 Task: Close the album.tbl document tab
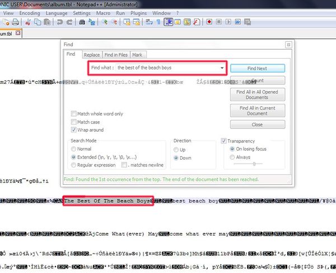coord(18,33)
